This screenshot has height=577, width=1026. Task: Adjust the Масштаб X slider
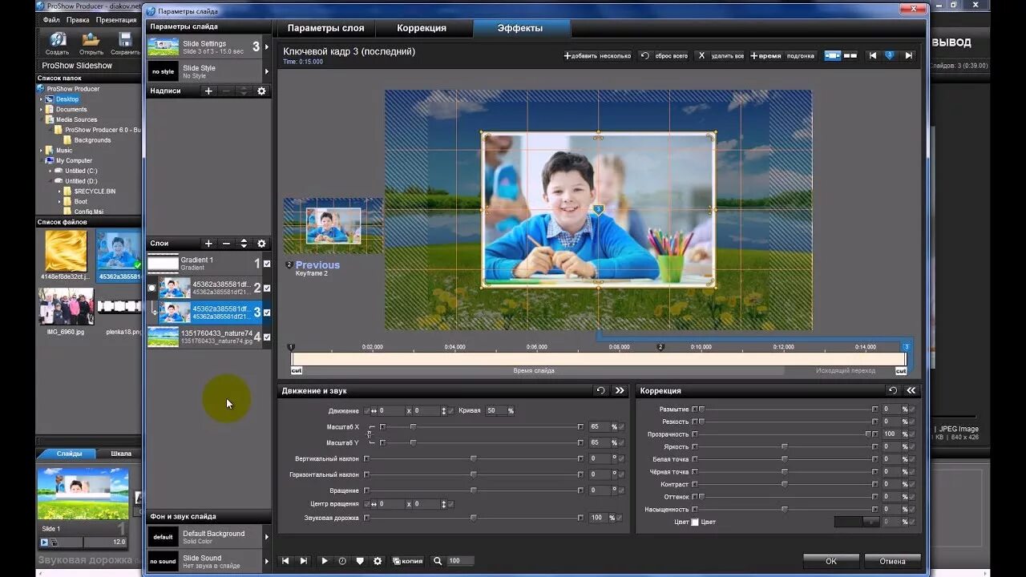[480, 427]
